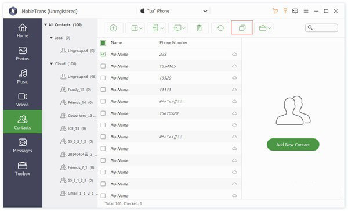Image resolution: width=348 pixels, height=211 pixels.
Task: Select Local Ungrouped (0) group
Action: [78, 51]
